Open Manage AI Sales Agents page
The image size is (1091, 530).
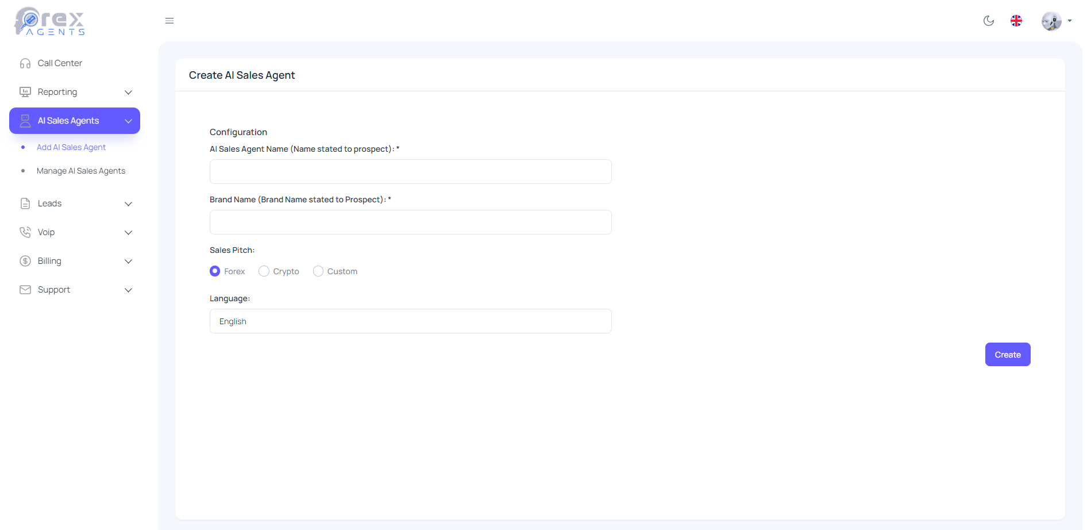click(x=81, y=171)
